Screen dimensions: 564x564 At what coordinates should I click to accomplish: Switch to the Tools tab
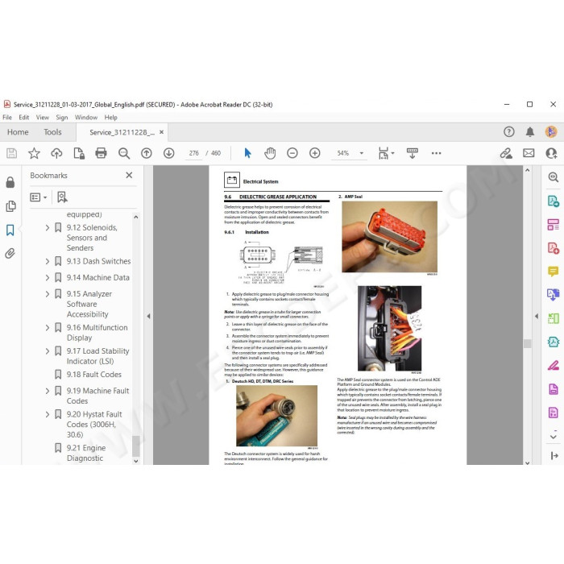pos(52,132)
